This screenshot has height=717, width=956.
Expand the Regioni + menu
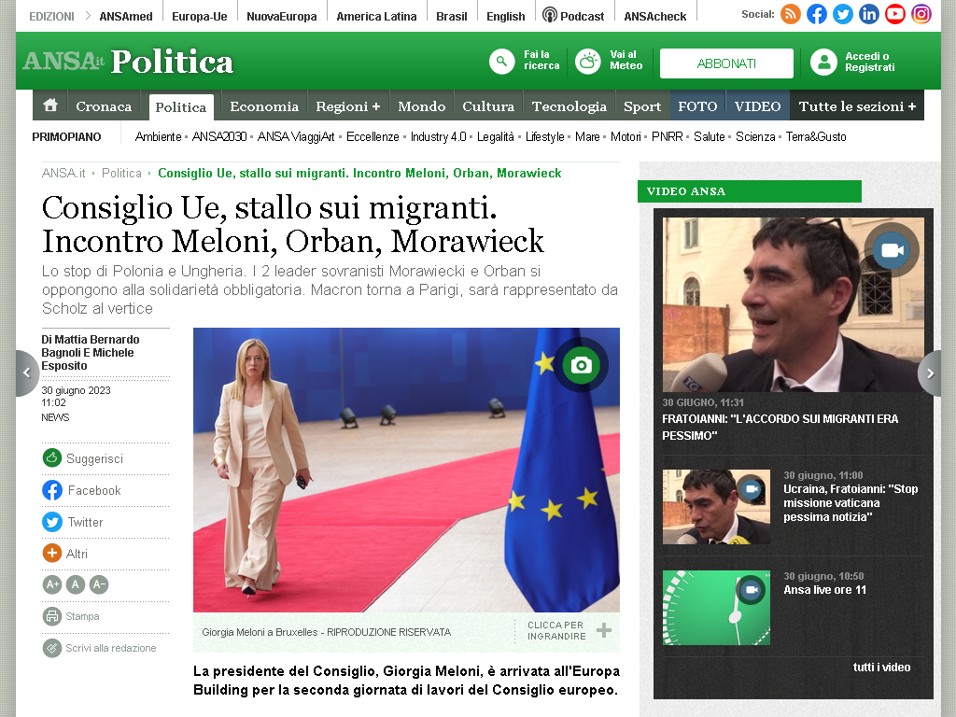pyautogui.click(x=347, y=106)
